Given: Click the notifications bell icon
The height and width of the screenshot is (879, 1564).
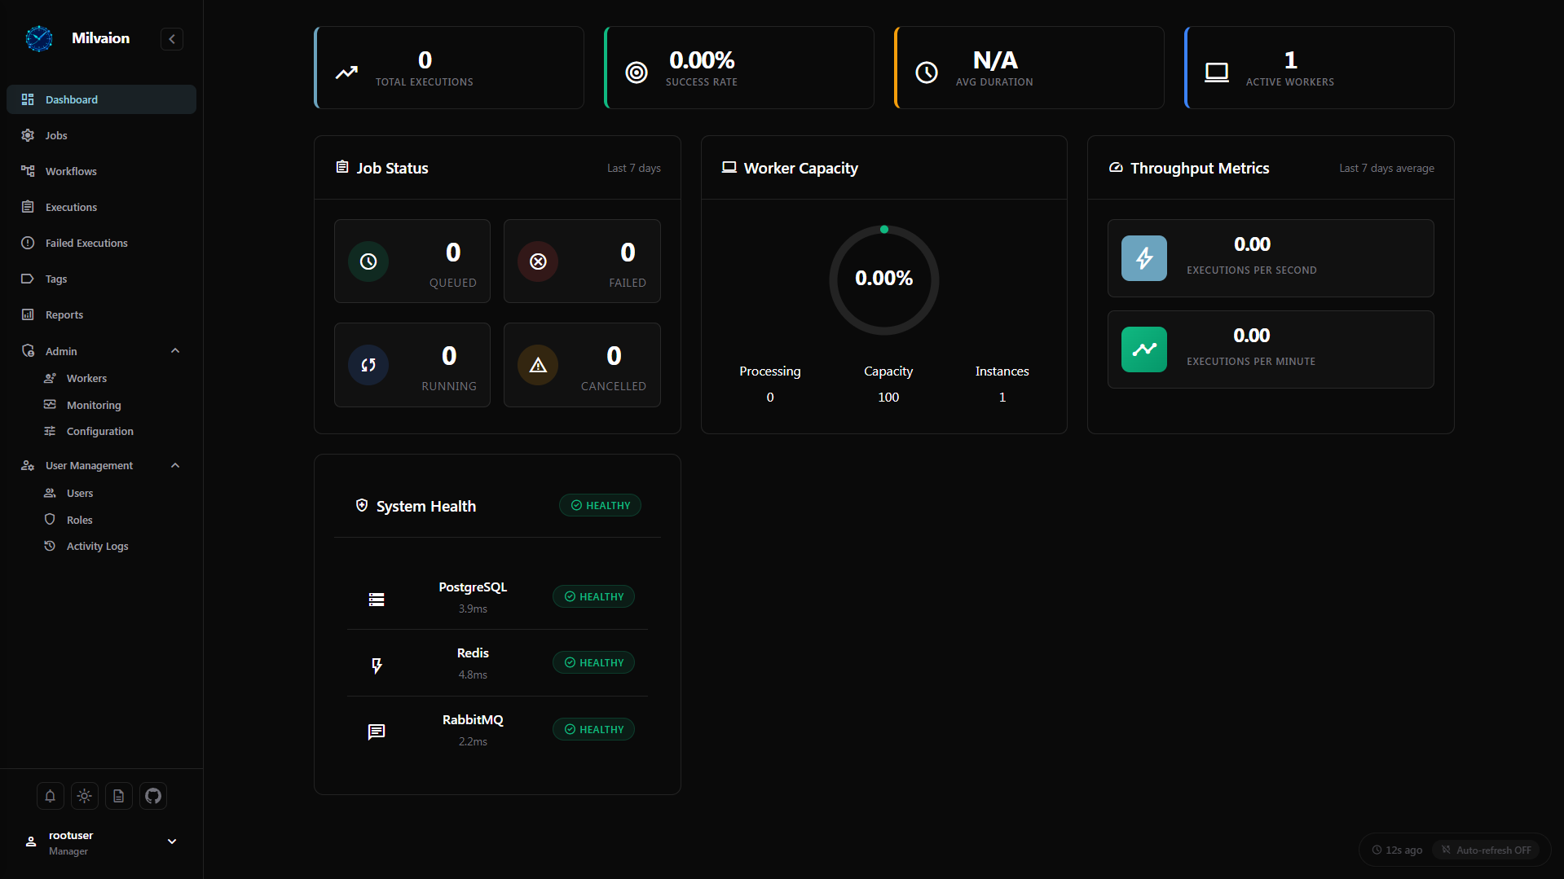Looking at the screenshot, I should pos(50,796).
